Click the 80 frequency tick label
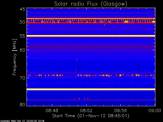Screen dimensions: 163x122 point(22,104)
